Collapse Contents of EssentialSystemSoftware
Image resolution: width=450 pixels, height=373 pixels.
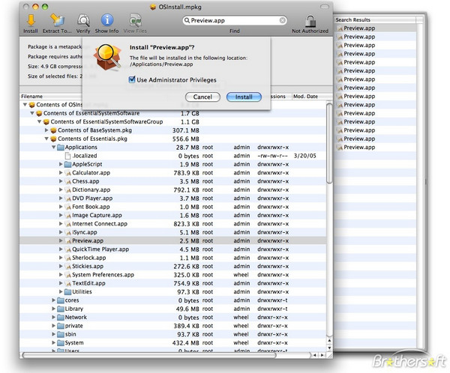[32, 113]
